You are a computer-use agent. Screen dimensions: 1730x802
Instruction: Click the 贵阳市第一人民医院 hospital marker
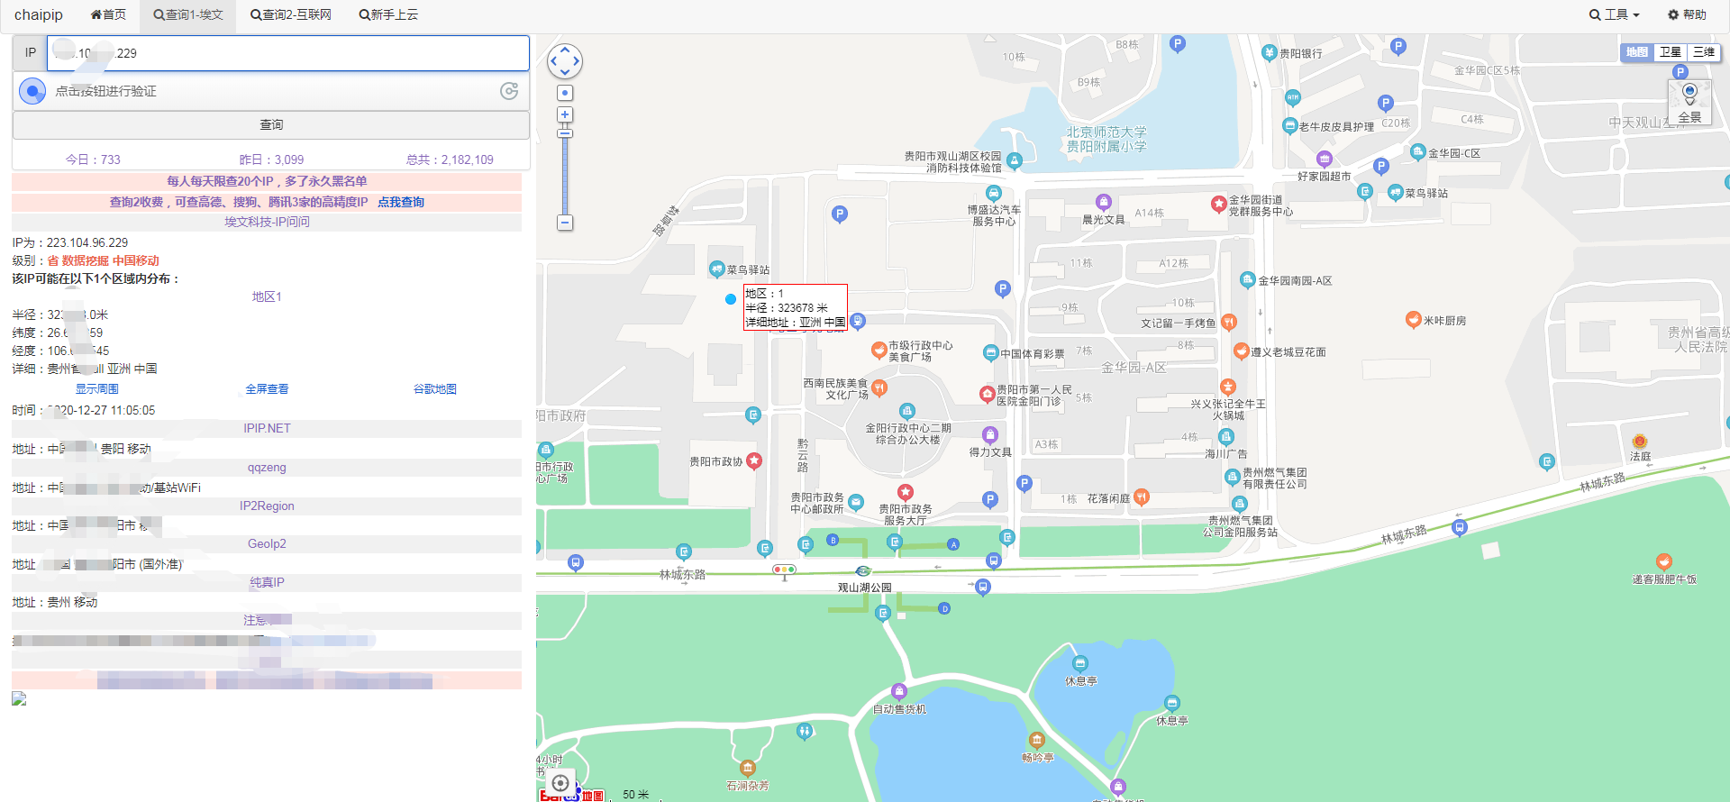click(988, 394)
